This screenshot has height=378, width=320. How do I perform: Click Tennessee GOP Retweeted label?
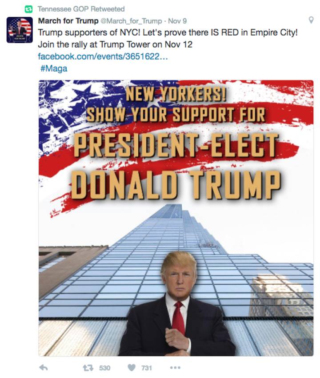point(81,9)
